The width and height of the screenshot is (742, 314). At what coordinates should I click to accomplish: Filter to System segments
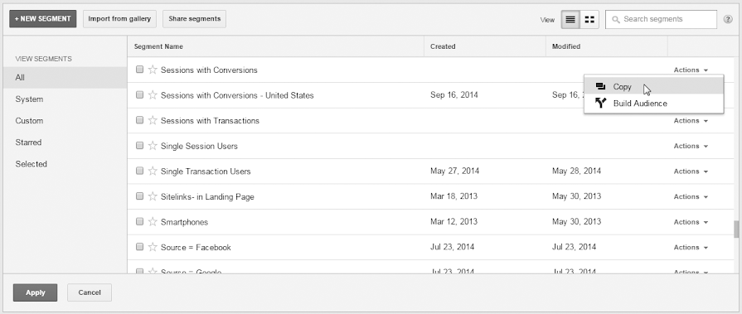click(65, 99)
